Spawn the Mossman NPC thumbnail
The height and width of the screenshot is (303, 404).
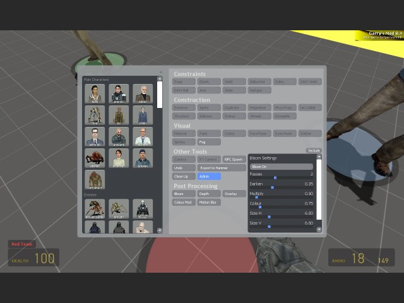pos(119,158)
